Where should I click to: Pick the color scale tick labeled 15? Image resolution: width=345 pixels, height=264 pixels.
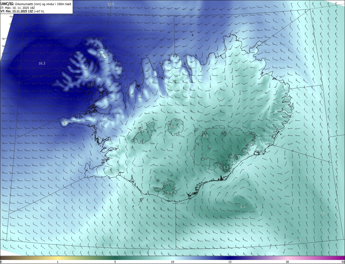coord(230,262)
